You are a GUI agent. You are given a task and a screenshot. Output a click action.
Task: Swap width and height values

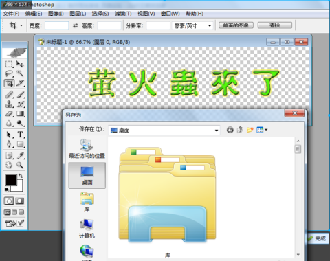(x=75, y=25)
